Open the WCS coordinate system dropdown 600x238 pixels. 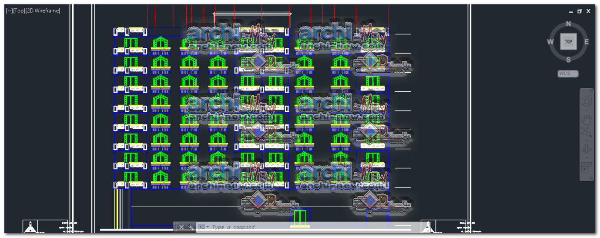(x=568, y=74)
